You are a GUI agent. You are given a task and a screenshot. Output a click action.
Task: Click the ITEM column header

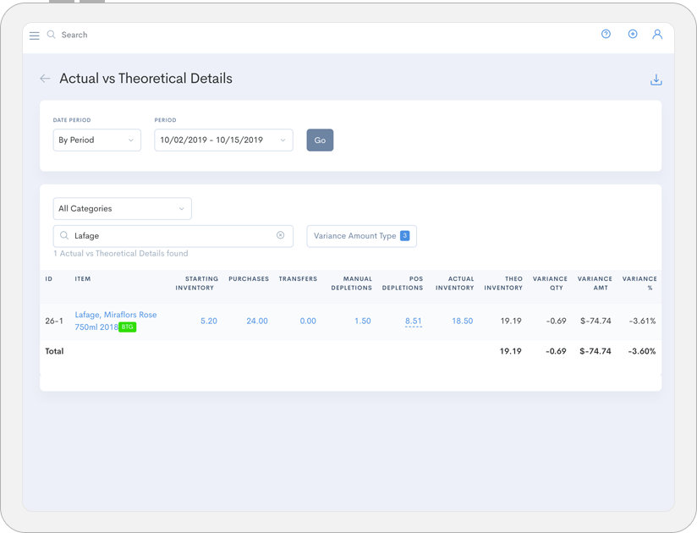tap(83, 278)
